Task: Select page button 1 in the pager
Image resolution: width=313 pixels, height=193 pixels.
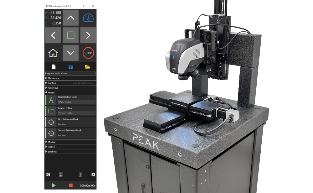Action: pyautogui.click(x=80, y=175)
